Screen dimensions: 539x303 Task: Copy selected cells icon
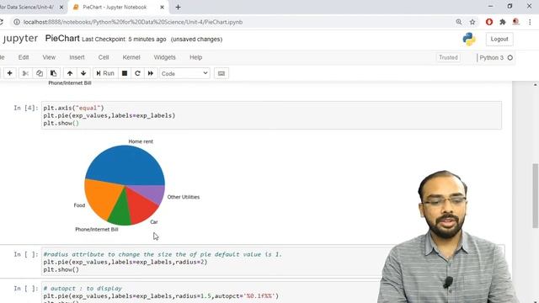pos(40,73)
